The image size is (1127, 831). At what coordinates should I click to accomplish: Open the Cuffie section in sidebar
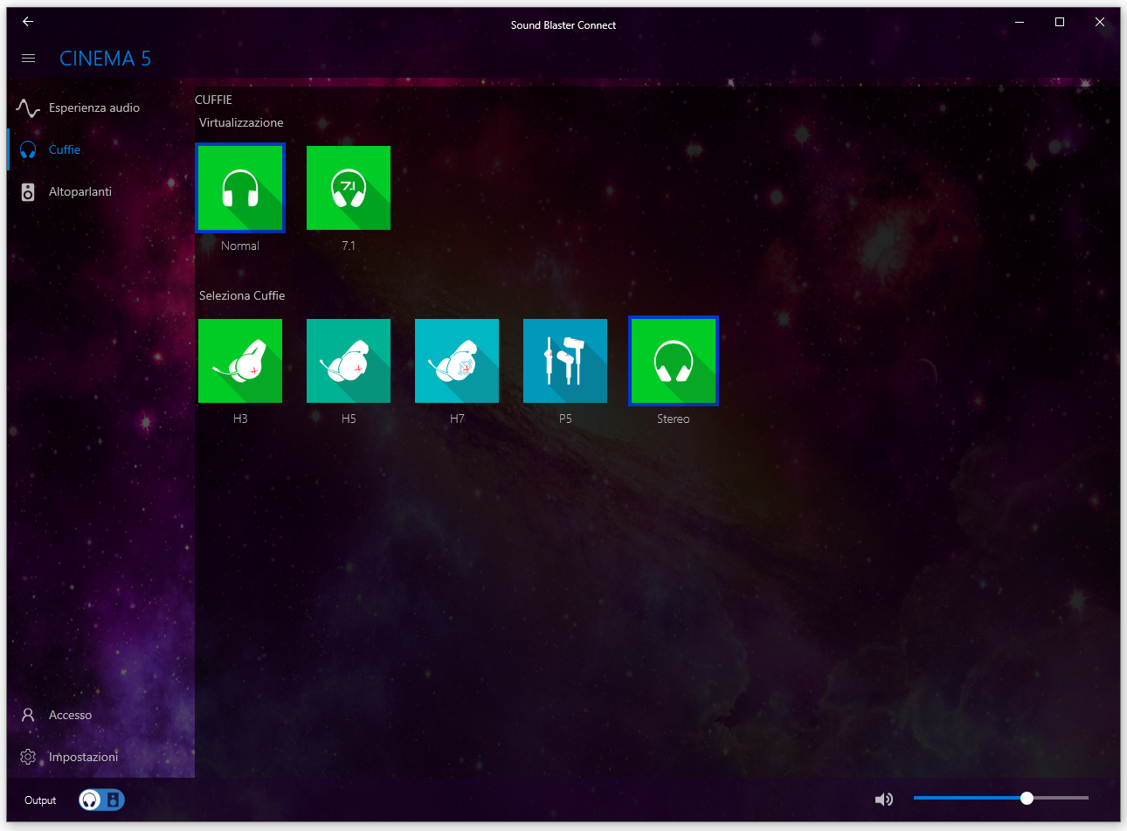tap(100, 149)
